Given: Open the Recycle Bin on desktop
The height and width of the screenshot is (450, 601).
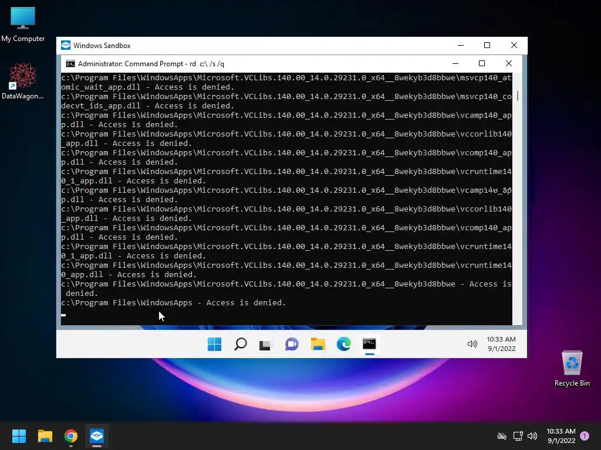Looking at the screenshot, I should [572, 369].
